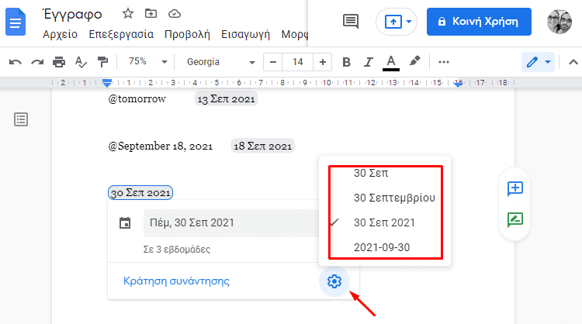This screenshot has width=582, height=324.
Task: Click the date field Πέμ, 30 Σεπ 2021
Action: click(x=230, y=223)
